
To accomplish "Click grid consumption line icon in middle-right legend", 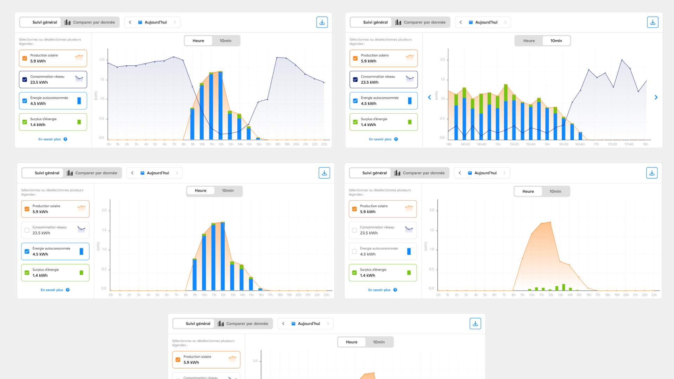I will tap(409, 230).
